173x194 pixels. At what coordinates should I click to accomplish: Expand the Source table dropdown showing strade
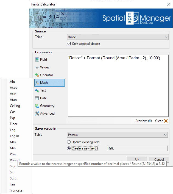pyautogui.click(x=118, y=37)
